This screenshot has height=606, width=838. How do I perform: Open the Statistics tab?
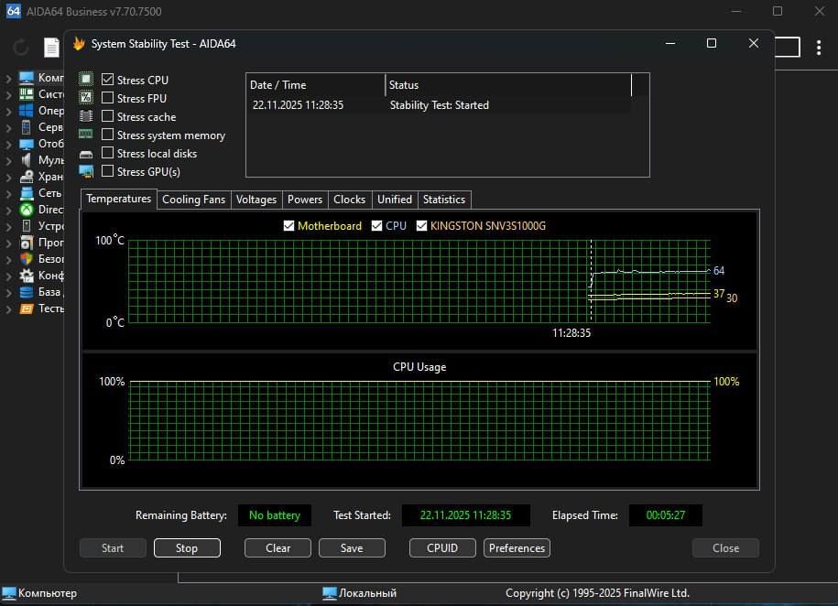click(444, 200)
